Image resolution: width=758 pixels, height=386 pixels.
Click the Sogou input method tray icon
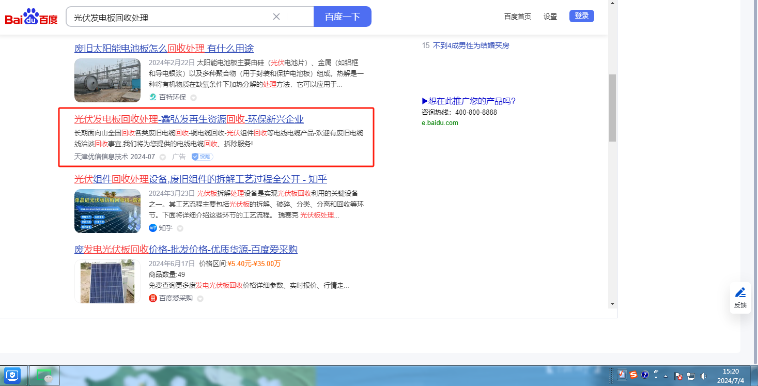(633, 375)
